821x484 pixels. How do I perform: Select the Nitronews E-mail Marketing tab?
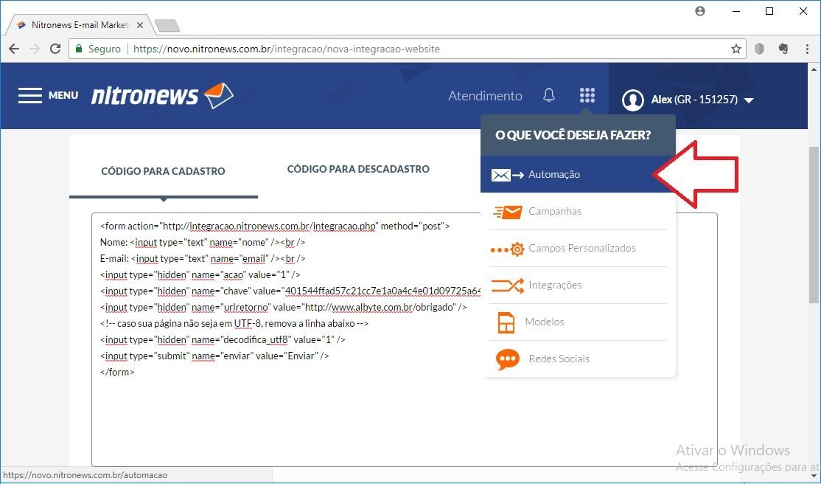(80, 24)
